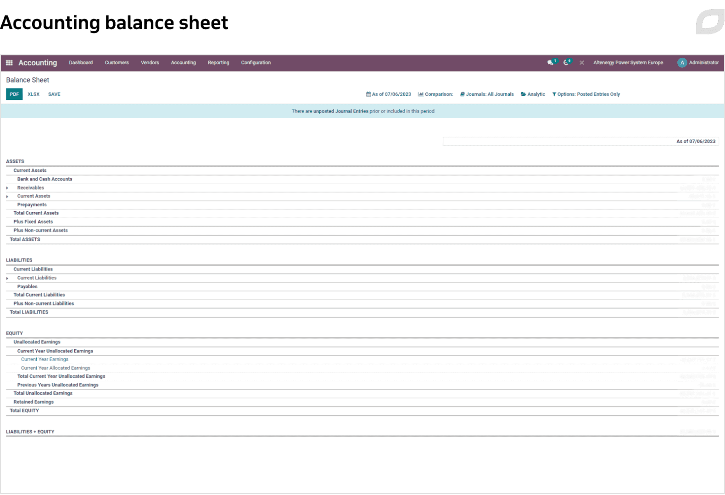Screen dimensions: 725x495
Task: Click the Administrator avatar icon
Action: click(x=682, y=63)
